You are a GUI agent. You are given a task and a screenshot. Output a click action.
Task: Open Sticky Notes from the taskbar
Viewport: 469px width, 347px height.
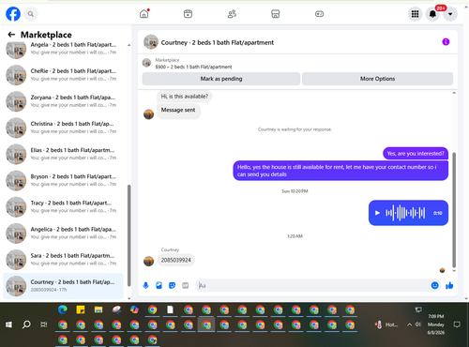click(x=81, y=309)
